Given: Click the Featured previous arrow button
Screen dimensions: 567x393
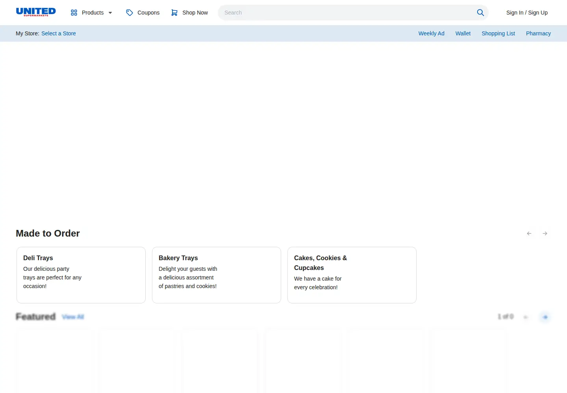Looking at the screenshot, I should click(526, 317).
